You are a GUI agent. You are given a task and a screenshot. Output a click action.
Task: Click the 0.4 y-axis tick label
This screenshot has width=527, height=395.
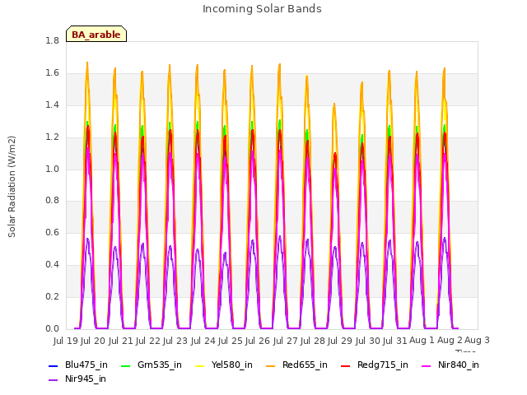(x=52, y=265)
